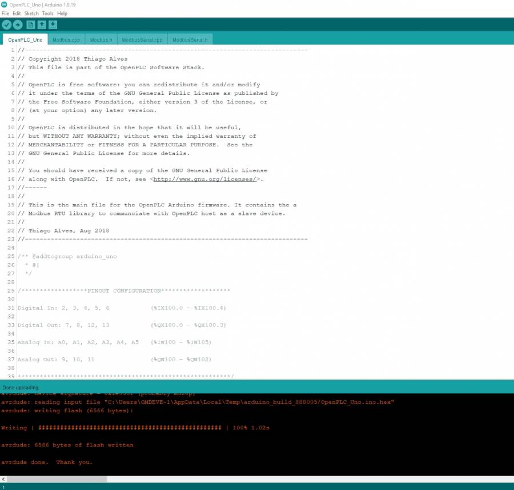Open the File menu
514x490 pixels.
5,13
